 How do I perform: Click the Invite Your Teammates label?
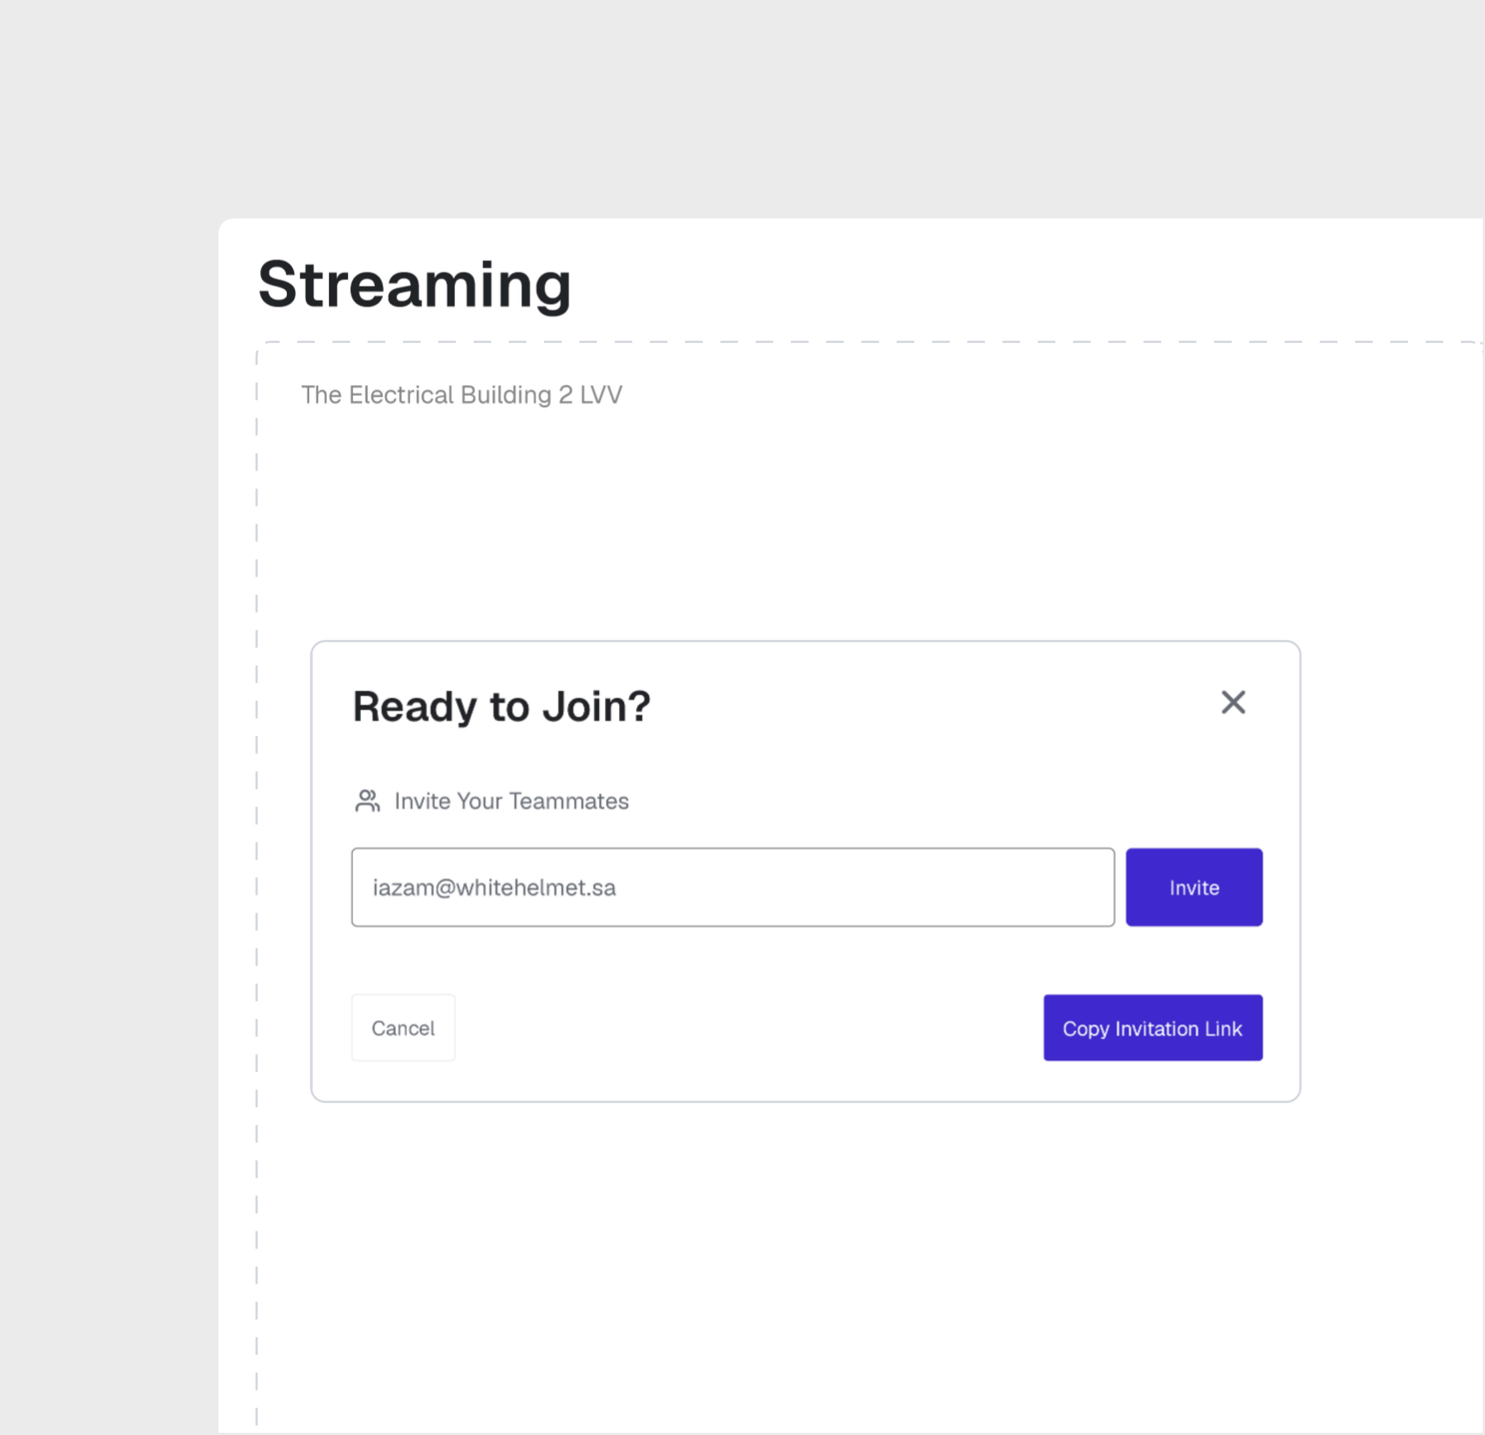click(x=511, y=801)
